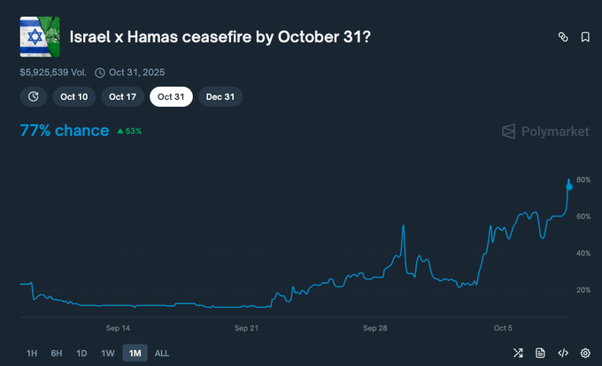Click the shuffle/compare arrows icon
This screenshot has height=366, width=602.
(x=518, y=354)
